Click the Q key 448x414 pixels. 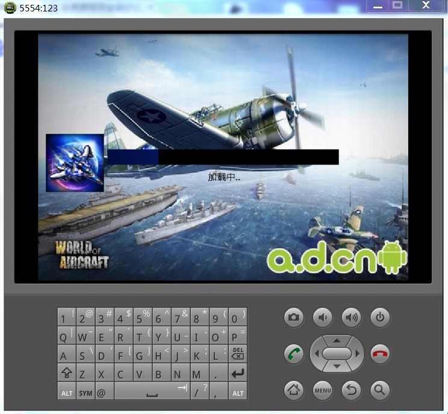[67, 336]
